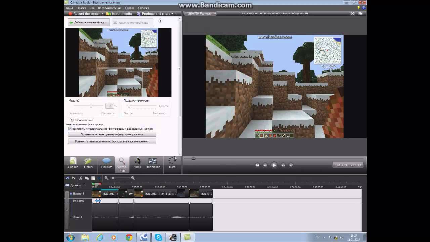Click Применить интеллектуальную фокусировку к клипу button
Image resolution: width=430 pixels, height=242 pixels.
[112, 134]
